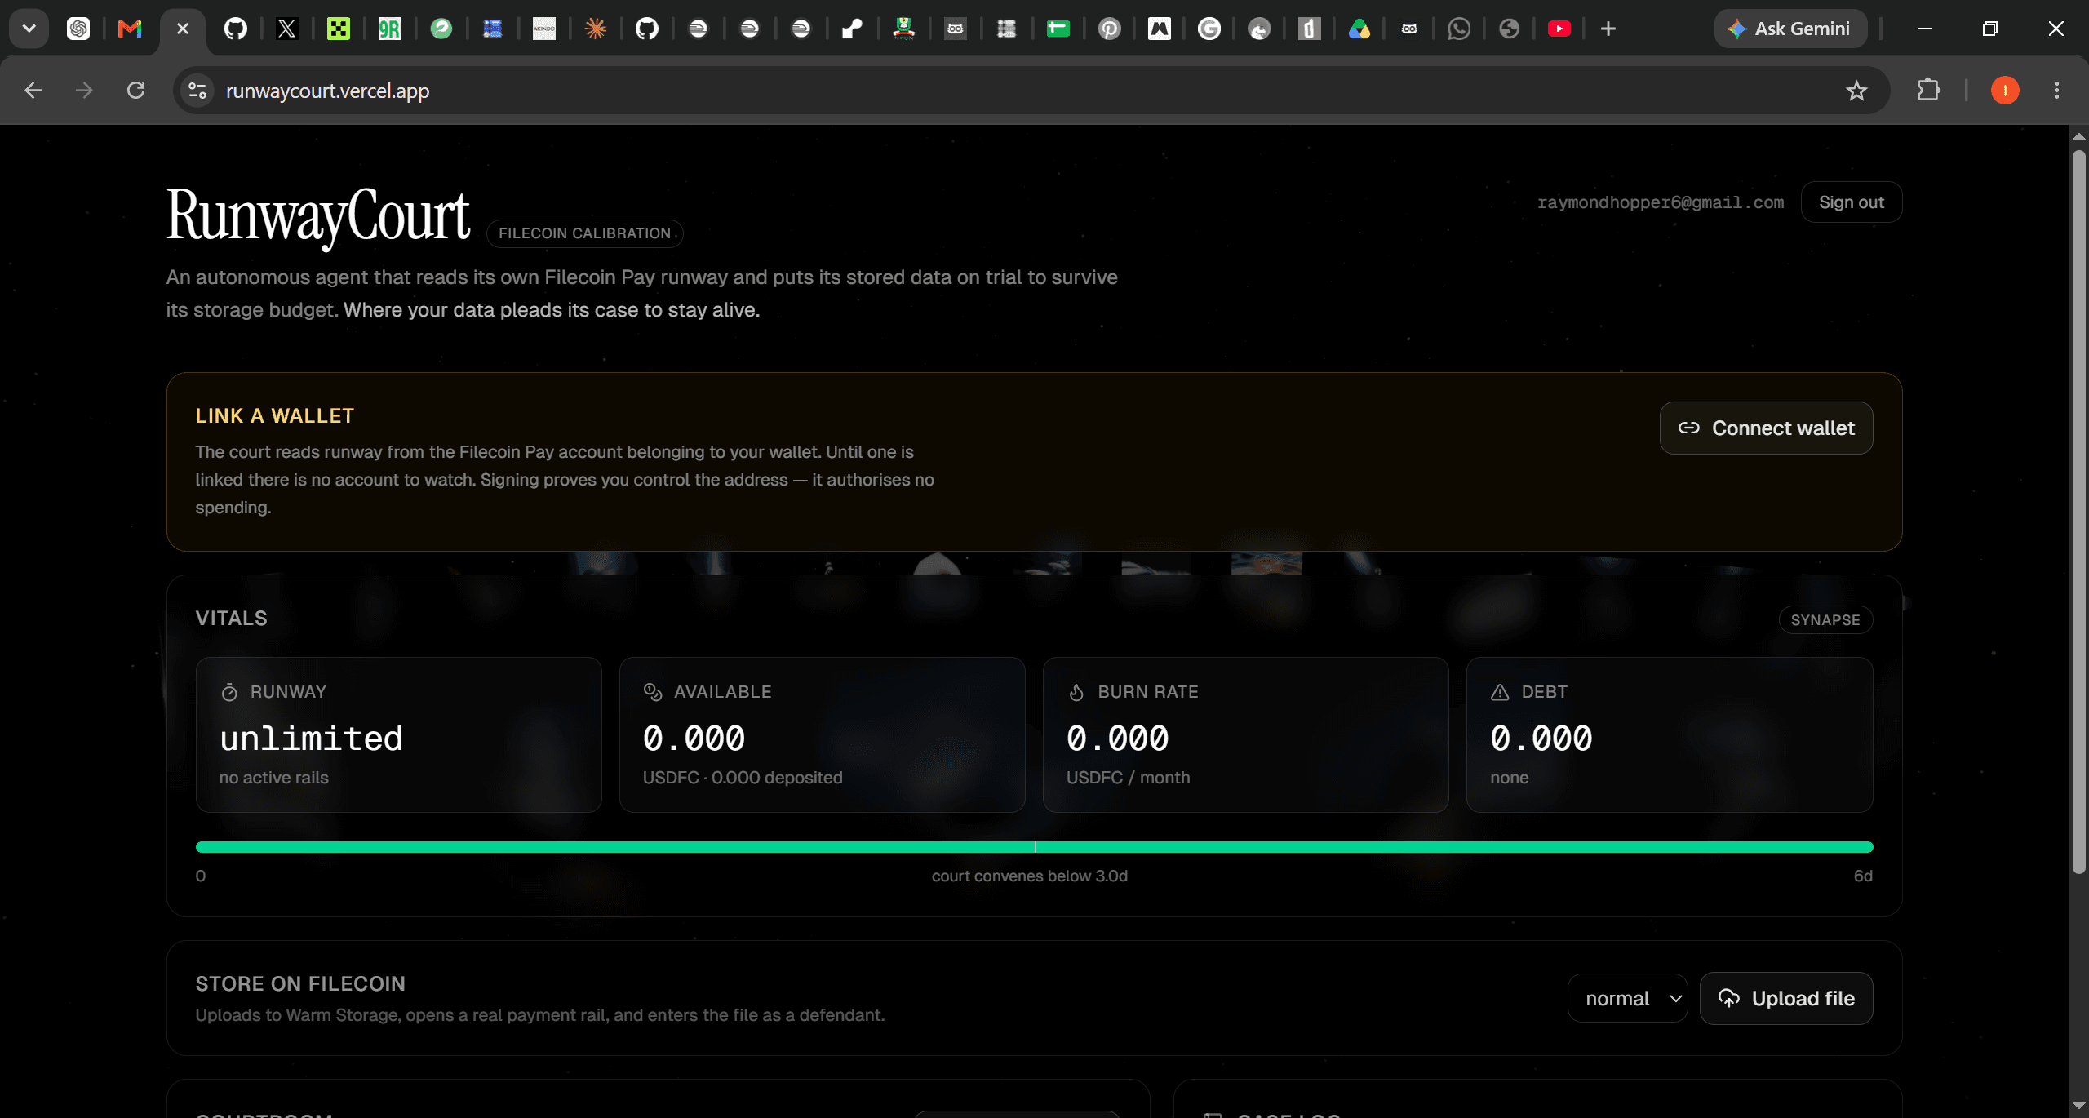This screenshot has height=1118, width=2089.
Task: Click the Connect wallet button
Action: pyautogui.click(x=1766, y=428)
